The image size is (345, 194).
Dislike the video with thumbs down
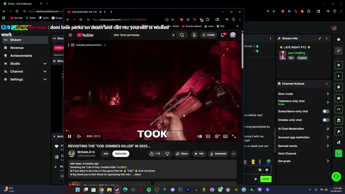(x=167, y=154)
